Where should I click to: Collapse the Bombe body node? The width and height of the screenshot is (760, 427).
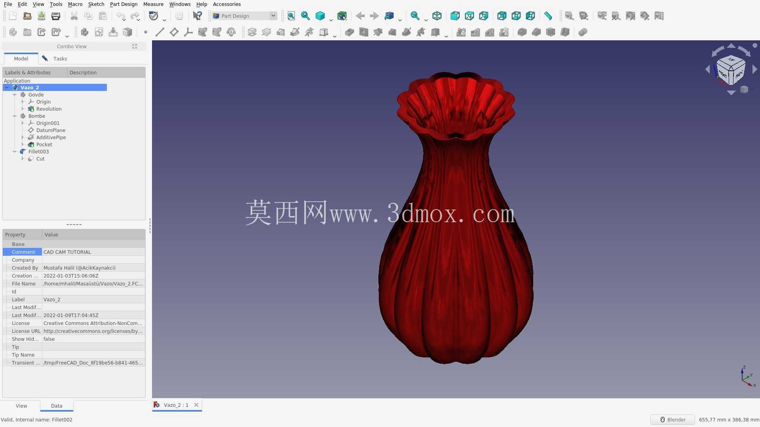pos(15,116)
